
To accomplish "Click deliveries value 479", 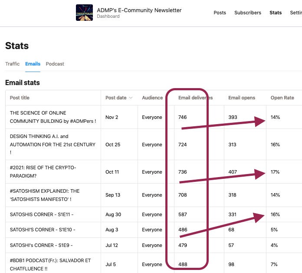I will [183, 245].
